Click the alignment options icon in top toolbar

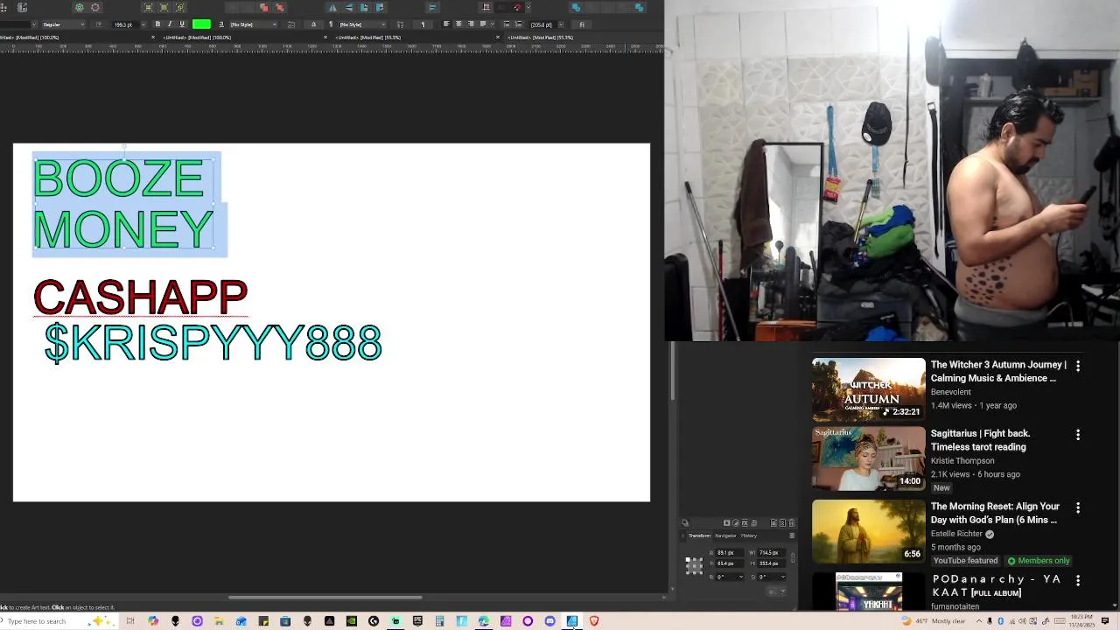pyautogui.click(x=432, y=7)
